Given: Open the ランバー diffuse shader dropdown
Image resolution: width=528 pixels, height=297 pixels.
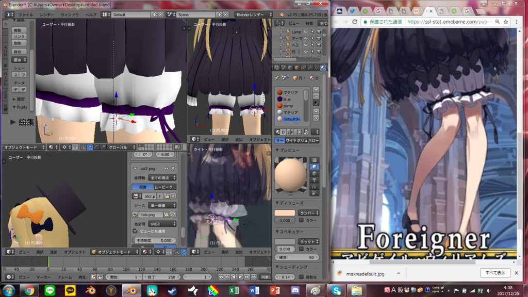Looking at the screenshot, I should pyautogui.click(x=309, y=213).
